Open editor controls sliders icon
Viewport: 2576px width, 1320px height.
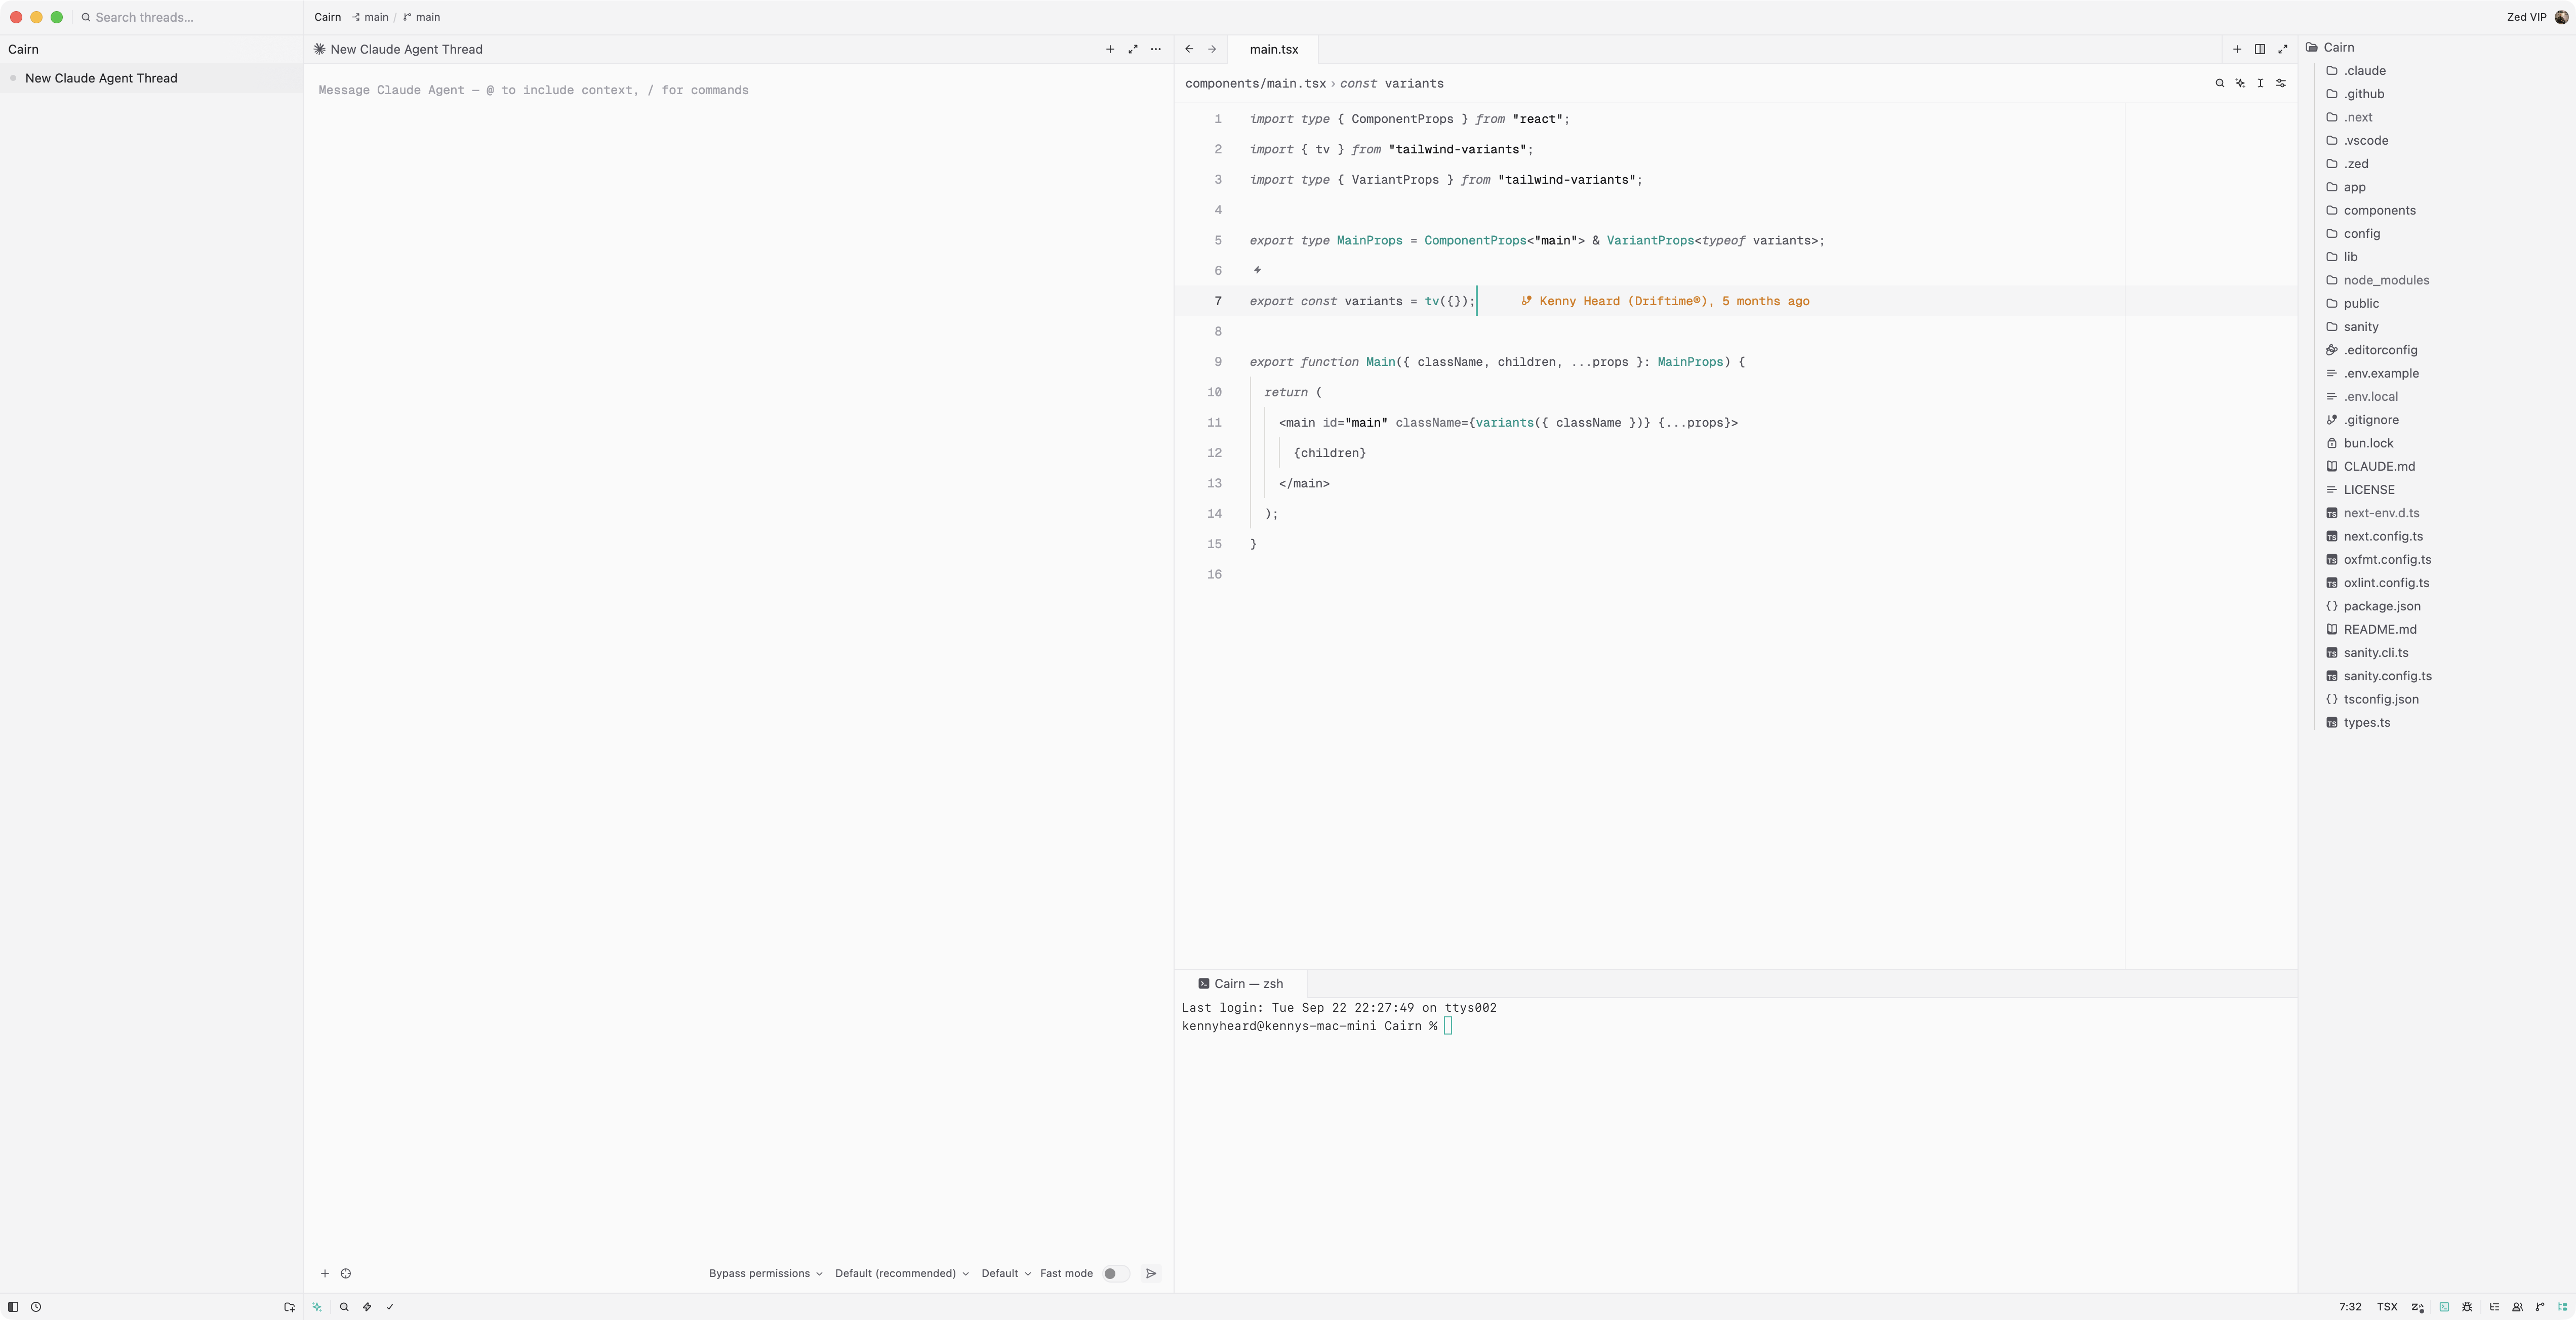pyautogui.click(x=2281, y=83)
